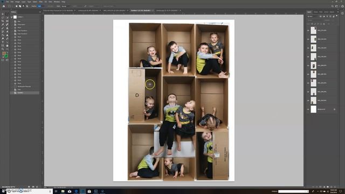The width and height of the screenshot is (345, 194).
Task: Select the History Brush tool
Action: pyautogui.click(x=3, y=31)
